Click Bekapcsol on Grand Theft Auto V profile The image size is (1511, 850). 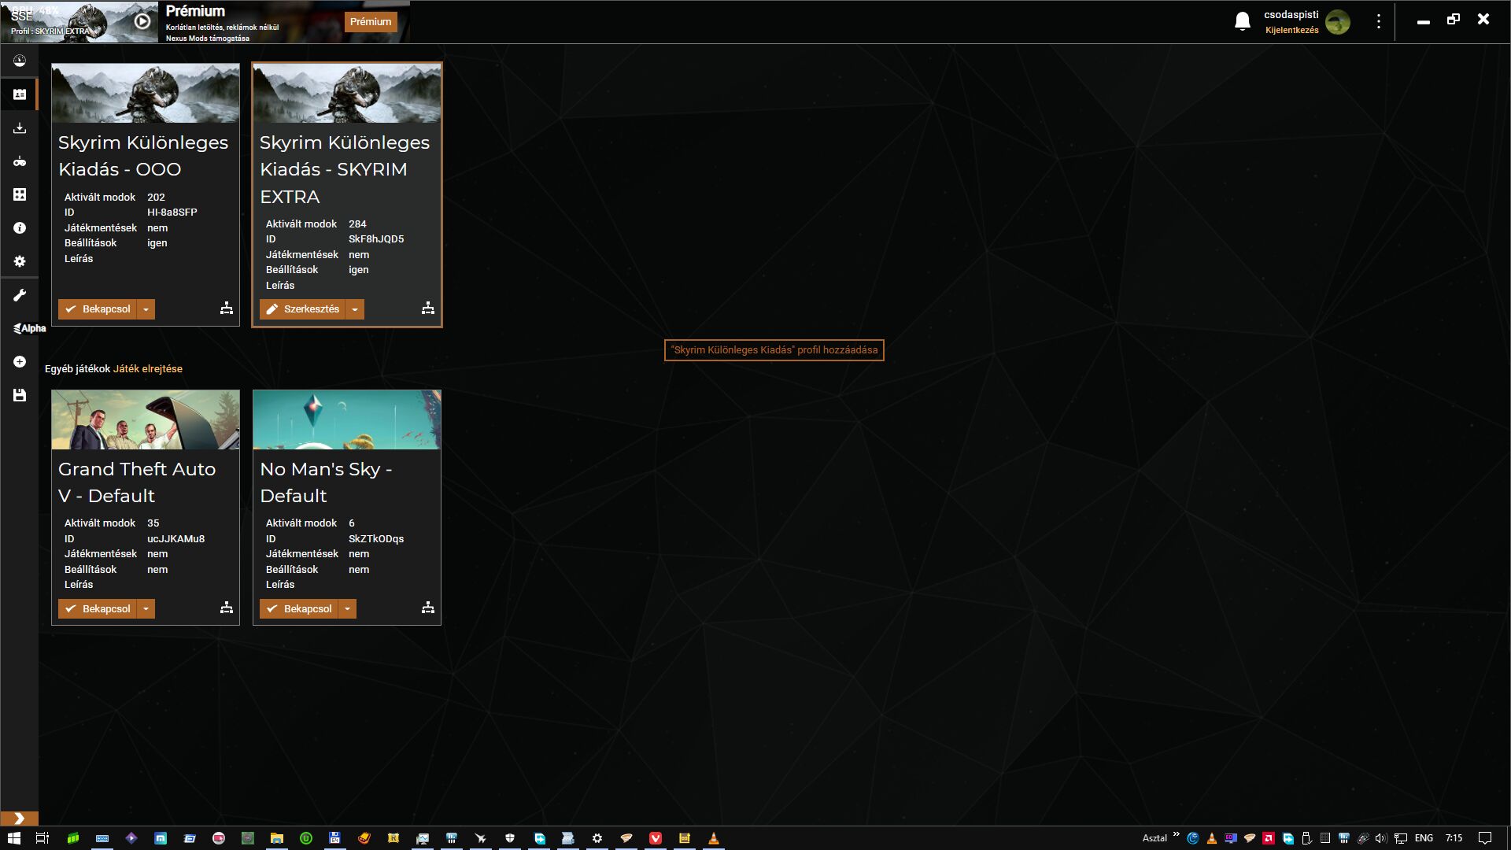pyautogui.click(x=98, y=609)
